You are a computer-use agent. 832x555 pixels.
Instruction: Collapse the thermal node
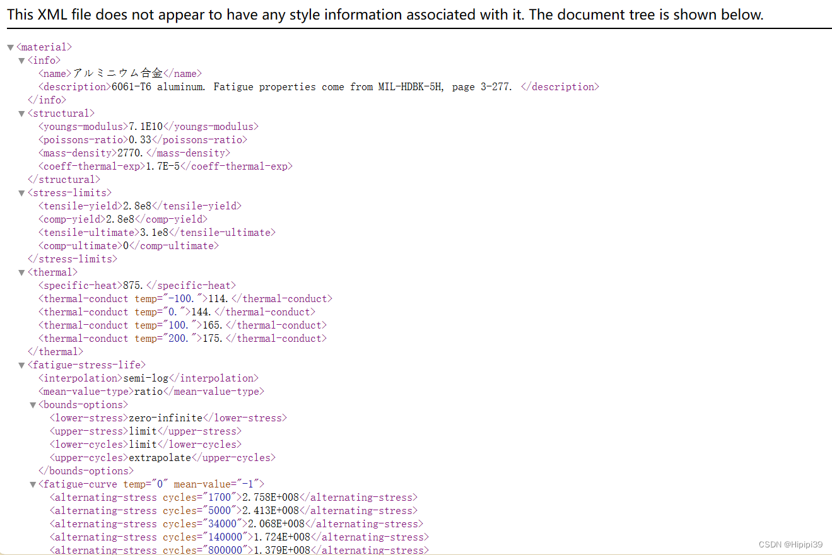21,272
